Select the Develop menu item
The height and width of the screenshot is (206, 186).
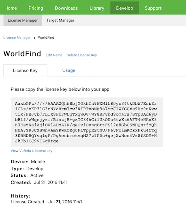125,8
